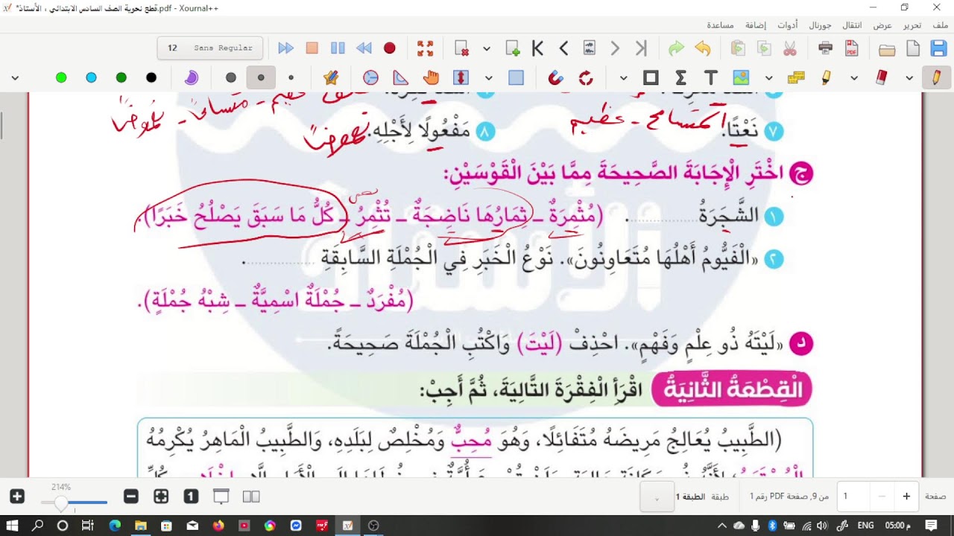The image size is (954, 536).
Task: Choose the light green color
Action: coord(61,77)
